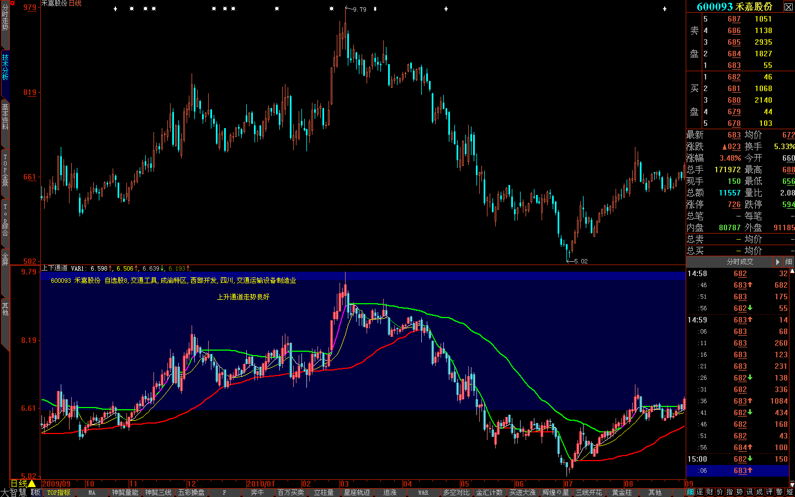
Task: Select the 短 tab in bottom-right strip
Action: pyautogui.click(x=790, y=492)
